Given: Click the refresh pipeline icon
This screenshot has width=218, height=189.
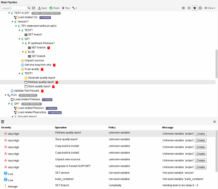Looking at the screenshot, I should point(34,8).
